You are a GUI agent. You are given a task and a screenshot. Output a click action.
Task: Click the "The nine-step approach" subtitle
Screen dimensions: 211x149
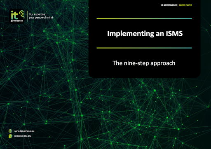[144, 63]
